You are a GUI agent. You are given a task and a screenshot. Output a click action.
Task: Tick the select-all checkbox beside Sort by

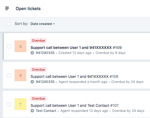click(9, 24)
